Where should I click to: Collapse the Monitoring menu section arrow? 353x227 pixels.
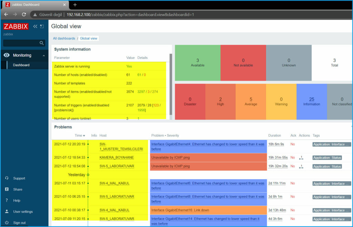[x=44, y=55]
